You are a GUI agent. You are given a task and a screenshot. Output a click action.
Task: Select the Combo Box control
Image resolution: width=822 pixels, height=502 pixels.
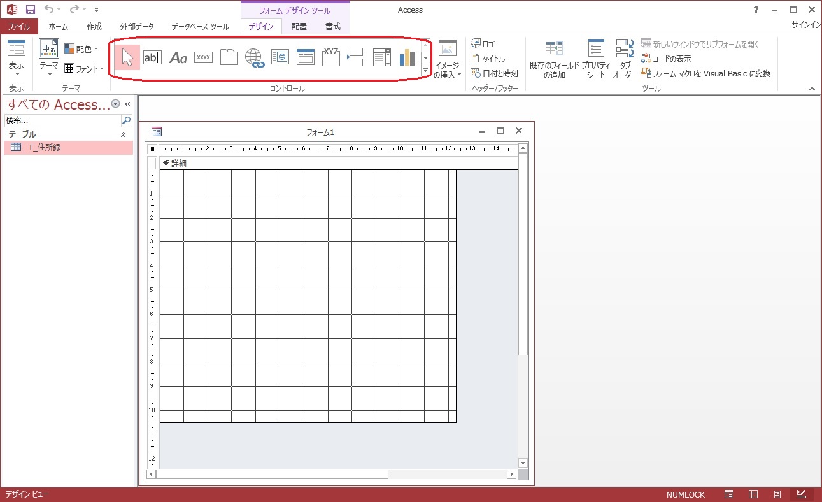click(381, 57)
